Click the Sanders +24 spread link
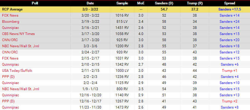The image size is (250, 110). click(230, 22)
